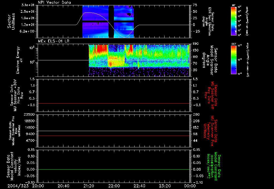Click the '23500' scanner position tick value
This screenshot has height=189, width=274.
tap(29, 114)
